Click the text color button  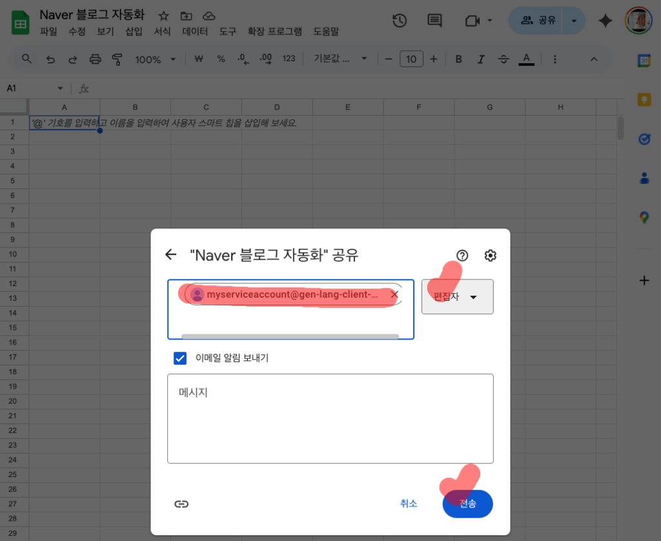click(527, 59)
